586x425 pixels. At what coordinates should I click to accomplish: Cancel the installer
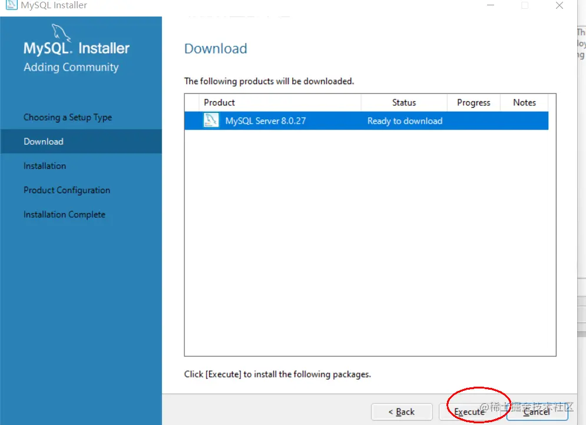(537, 411)
